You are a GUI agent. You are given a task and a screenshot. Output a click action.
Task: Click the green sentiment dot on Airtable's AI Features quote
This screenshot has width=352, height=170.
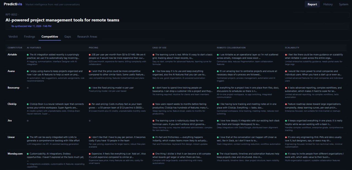pyautogui.click(x=28, y=55)
